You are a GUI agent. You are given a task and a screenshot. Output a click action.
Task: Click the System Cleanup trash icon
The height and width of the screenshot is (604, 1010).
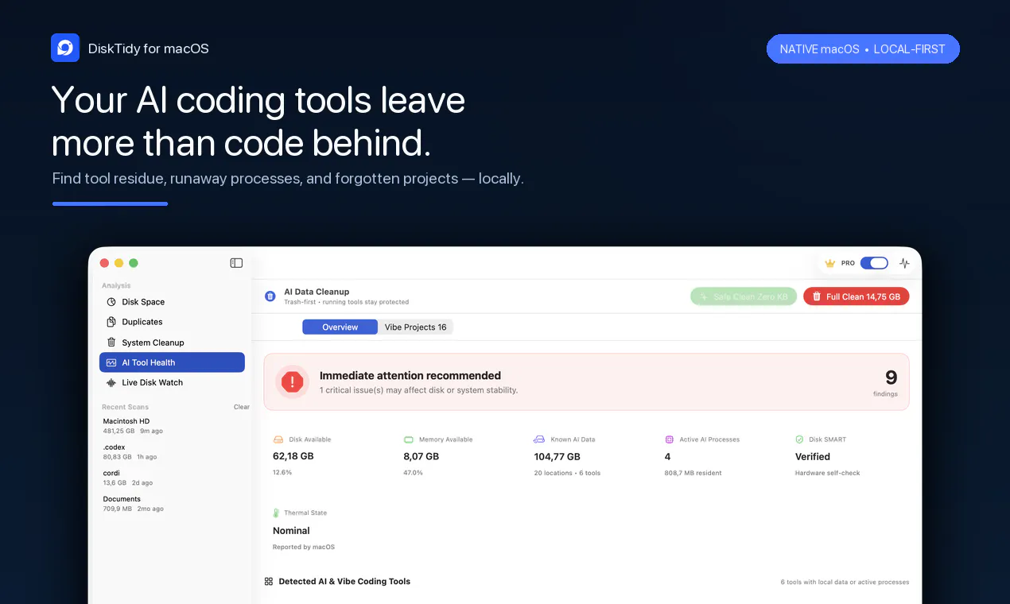coord(111,343)
